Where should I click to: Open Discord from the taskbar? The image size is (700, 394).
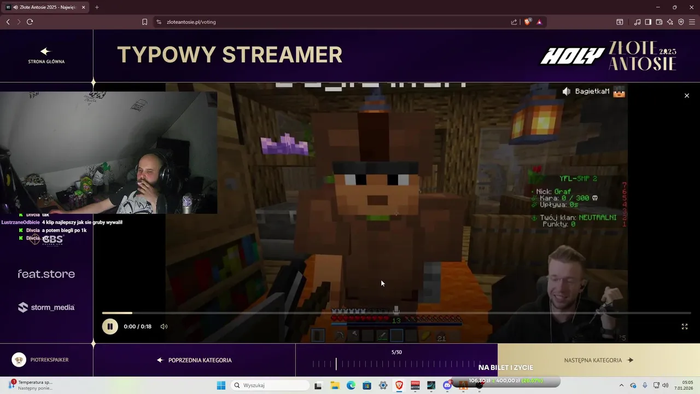(x=447, y=385)
